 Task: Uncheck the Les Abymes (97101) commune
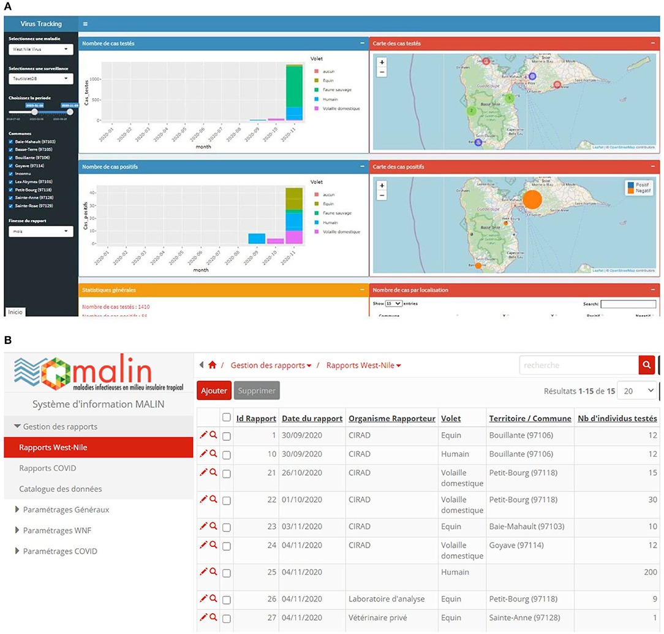(x=11, y=182)
